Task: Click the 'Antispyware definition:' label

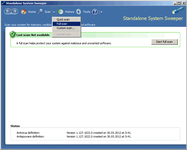Action: coord(30,136)
